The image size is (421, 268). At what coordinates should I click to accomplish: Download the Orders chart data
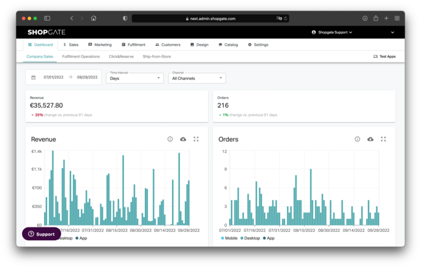(371, 139)
